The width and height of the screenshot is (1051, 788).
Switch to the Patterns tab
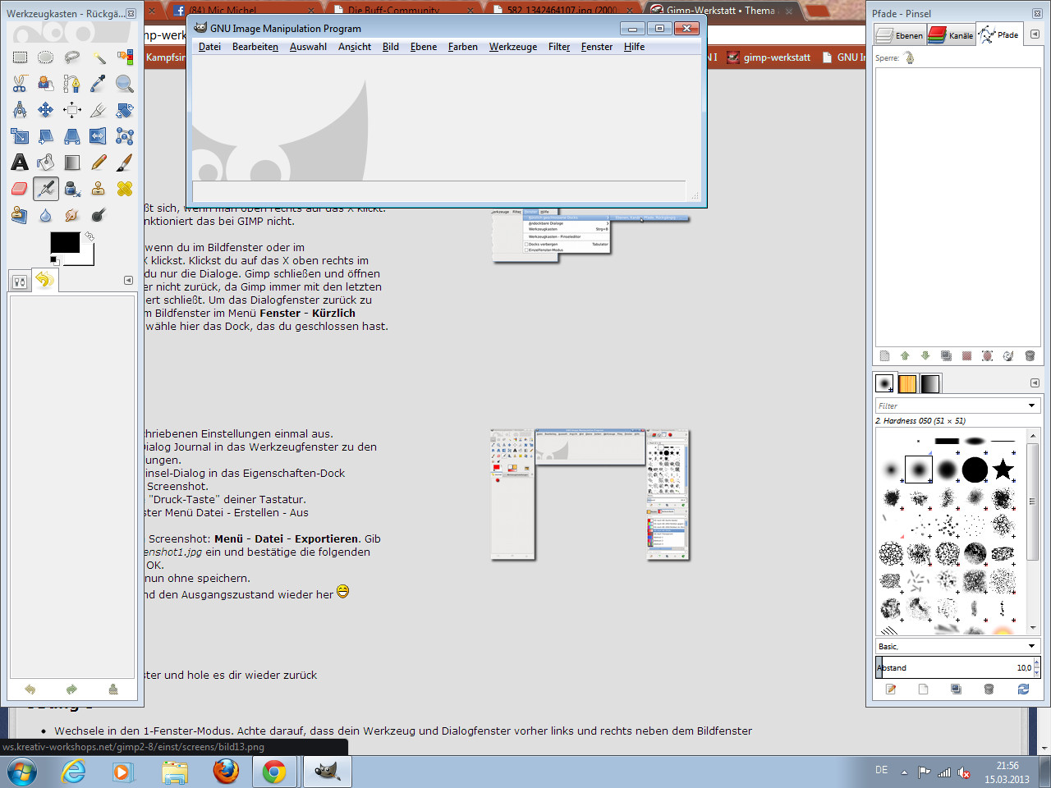(x=906, y=383)
